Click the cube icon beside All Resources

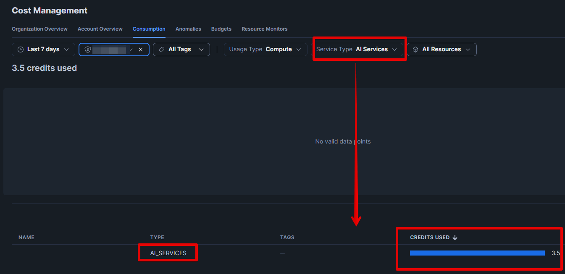pyautogui.click(x=415, y=50)
